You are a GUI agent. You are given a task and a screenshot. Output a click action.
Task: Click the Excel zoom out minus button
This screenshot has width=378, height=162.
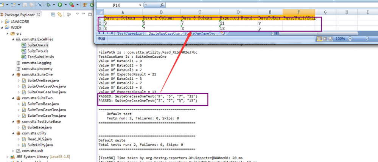[x=350, y=39]
